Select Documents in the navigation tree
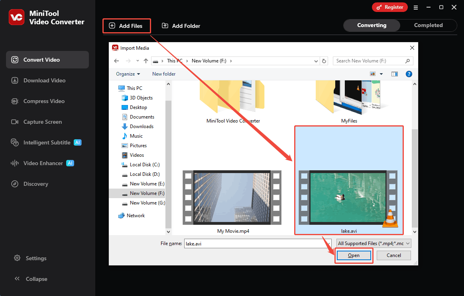The height and width of the screenshot is (296, 464). 138,117
